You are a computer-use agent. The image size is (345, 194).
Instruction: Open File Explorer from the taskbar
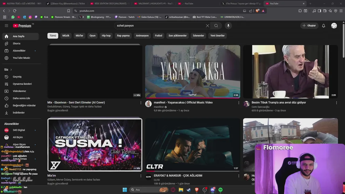(x=181, y=190)
